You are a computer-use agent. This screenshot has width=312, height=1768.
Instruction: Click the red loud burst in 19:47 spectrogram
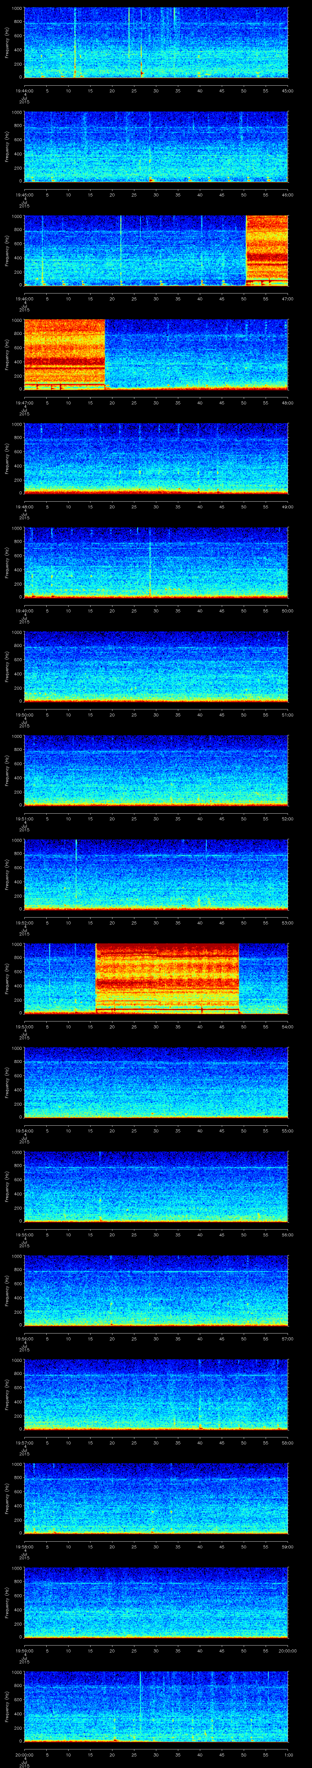(x=65, y=354)
